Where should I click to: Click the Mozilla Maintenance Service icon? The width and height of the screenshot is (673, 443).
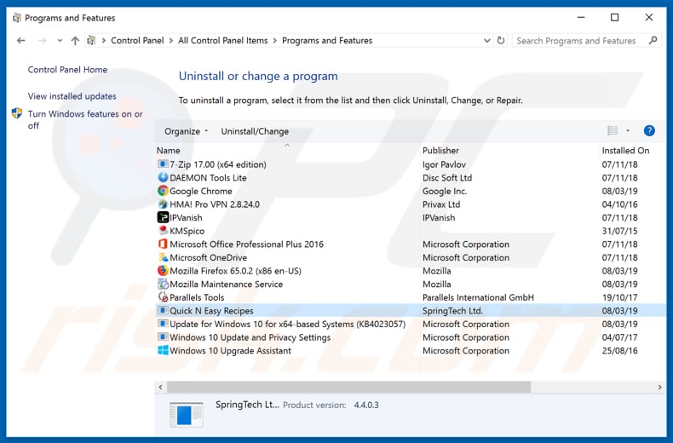coord(163,284)
